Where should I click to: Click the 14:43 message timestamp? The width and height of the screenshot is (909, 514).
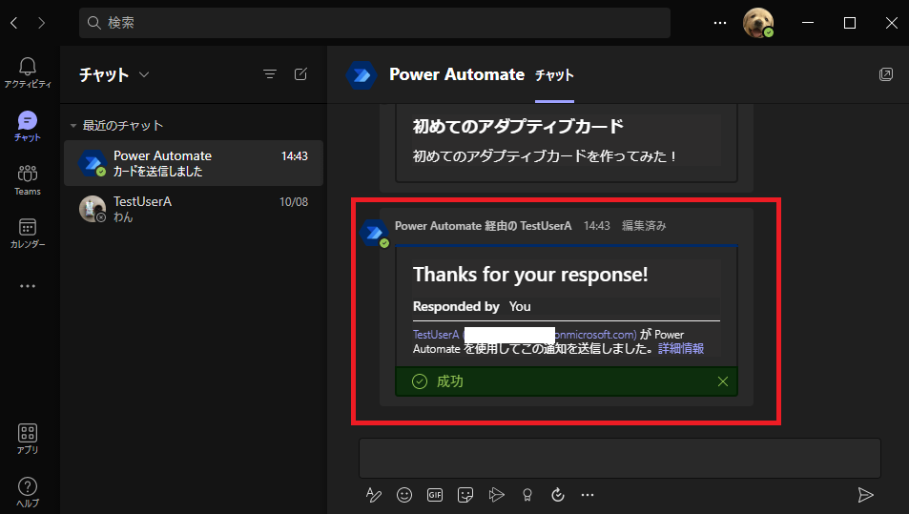click(596, 225)
